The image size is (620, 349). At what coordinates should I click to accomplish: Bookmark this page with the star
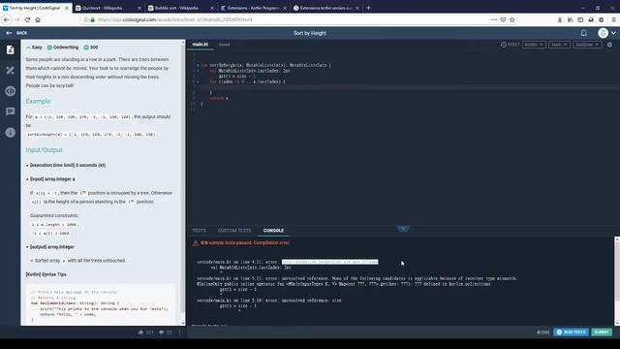(512, 19)
